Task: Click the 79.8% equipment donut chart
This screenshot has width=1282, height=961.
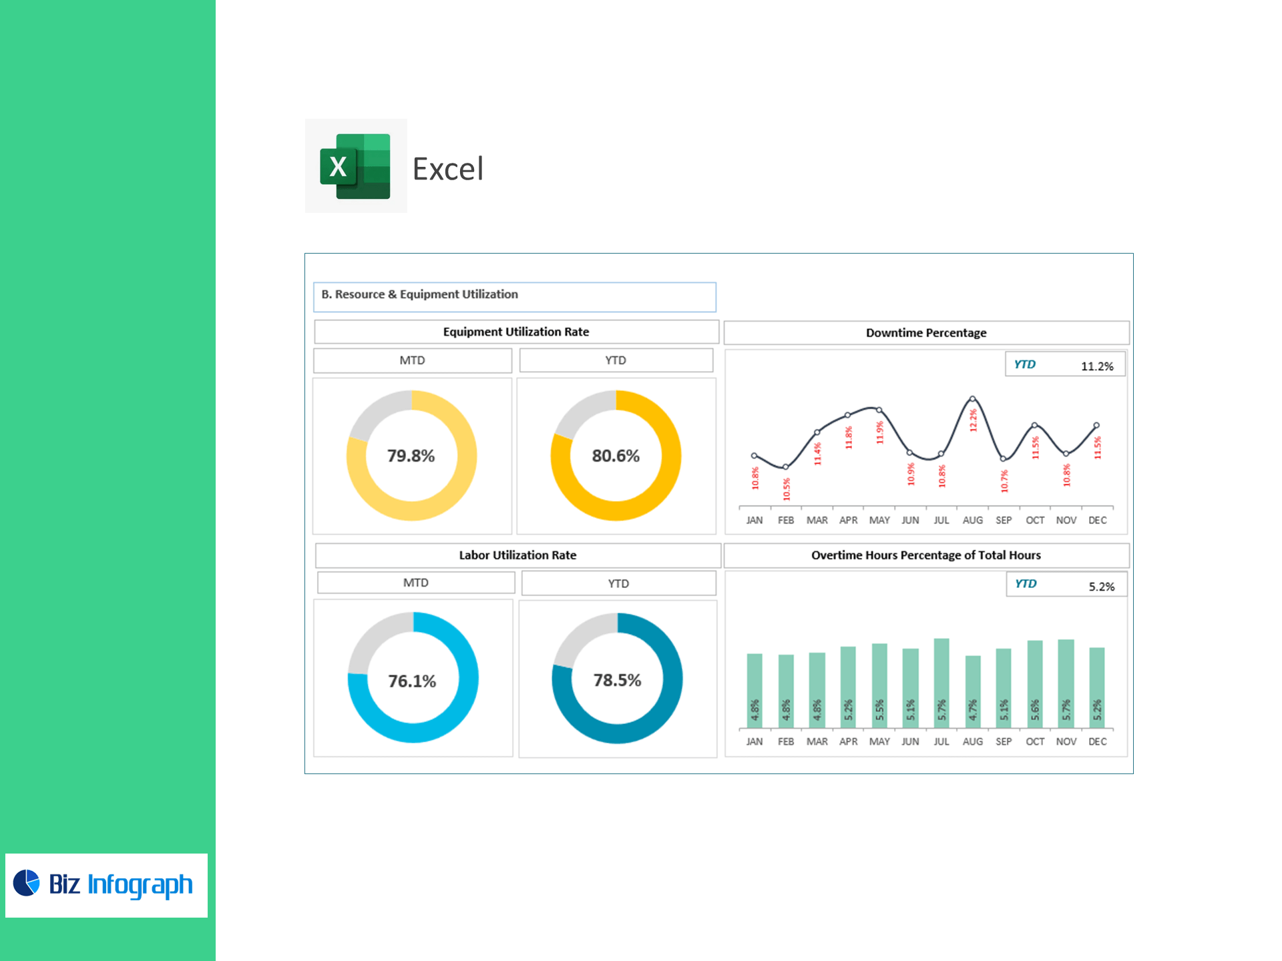Action: (411, 456)
